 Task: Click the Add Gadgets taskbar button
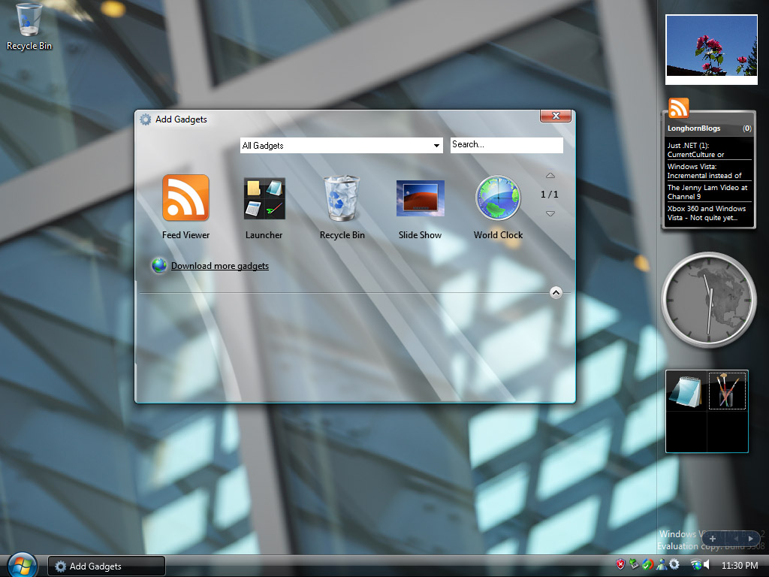point(107,566)
